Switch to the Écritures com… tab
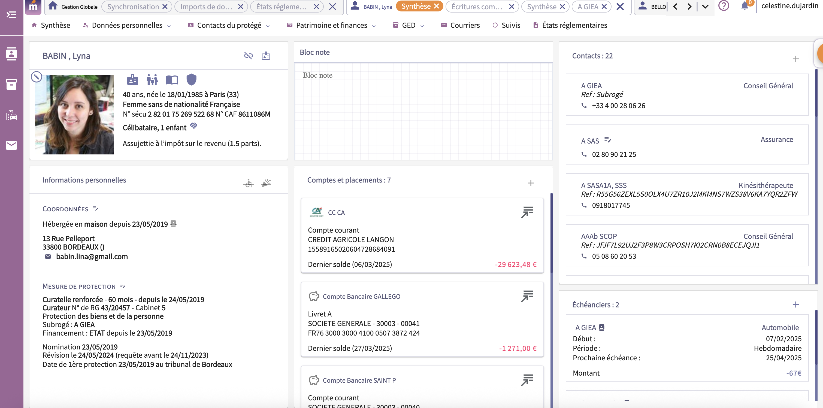The height and width of the screenshot is (408, 823). (x=477, y=7)
